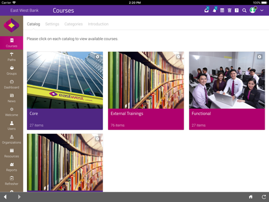The width and height of the screenshot is (269, 202).
Task: Open the help question mark icon
Action: pyautogui.click(x=236, y=10)
